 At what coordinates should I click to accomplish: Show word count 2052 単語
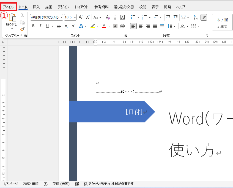(x=31, y=184)
